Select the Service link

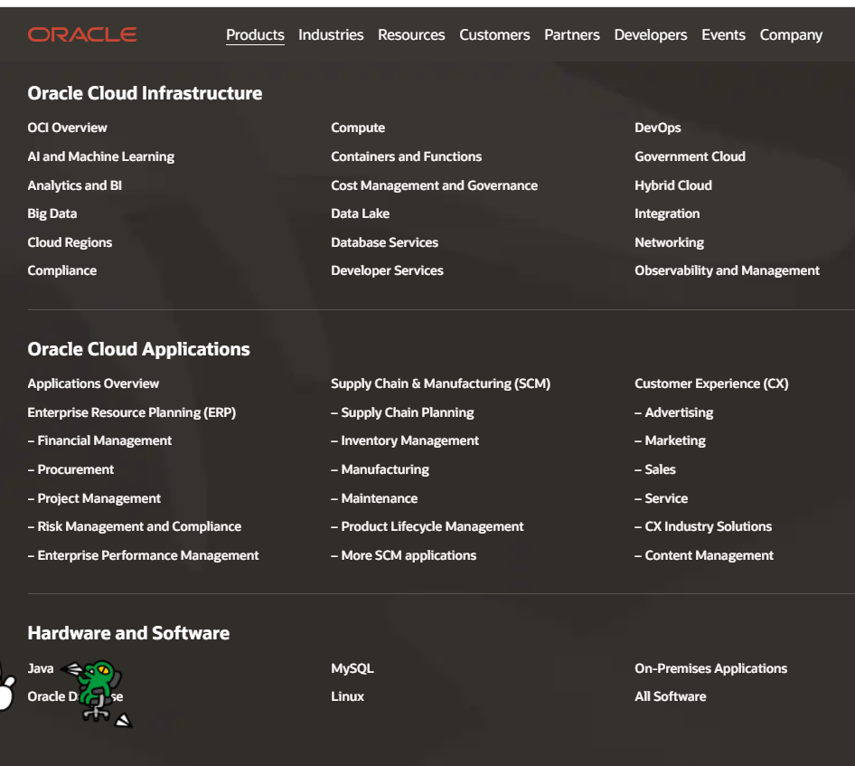662,498
